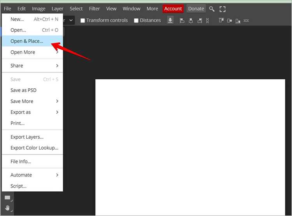This screenshot has height=216, width=292.
Task: Enable Distances checkbox
Action: pyautogui.click(x=136, y=20)
